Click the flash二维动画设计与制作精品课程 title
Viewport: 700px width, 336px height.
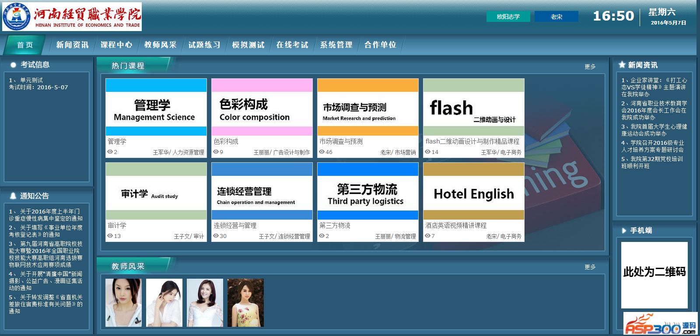click(472, 141)
